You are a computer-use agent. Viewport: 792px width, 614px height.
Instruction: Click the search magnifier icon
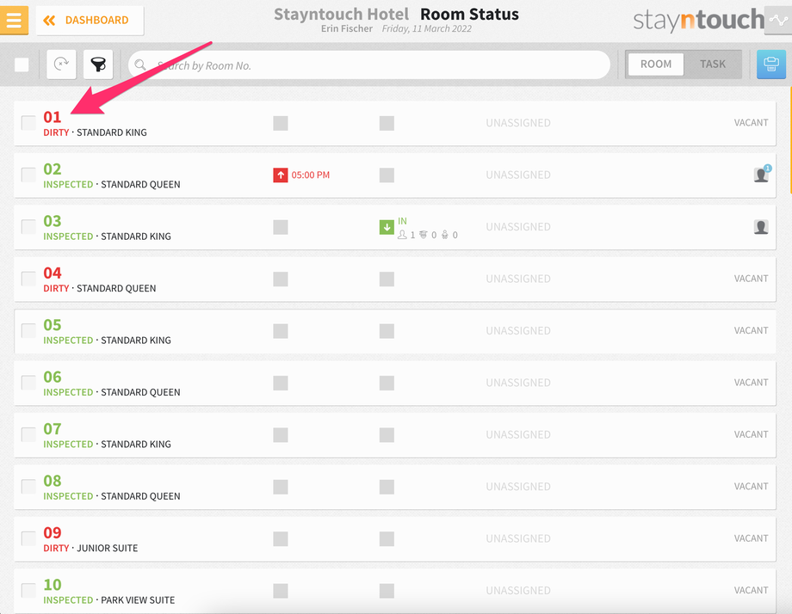pos(140,64)
